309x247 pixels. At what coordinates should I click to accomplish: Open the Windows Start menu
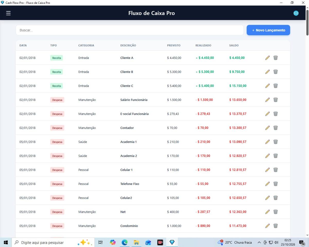[6, 242]
